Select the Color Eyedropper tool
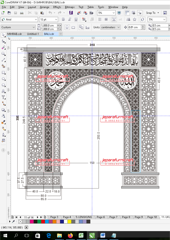The image size is (170, 240). (3, 122)
